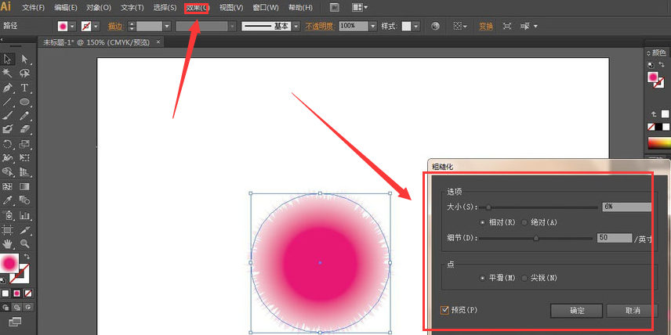Select the Direct Selection tool
Viewport: 671px width, 335px height.
(24, 59)
